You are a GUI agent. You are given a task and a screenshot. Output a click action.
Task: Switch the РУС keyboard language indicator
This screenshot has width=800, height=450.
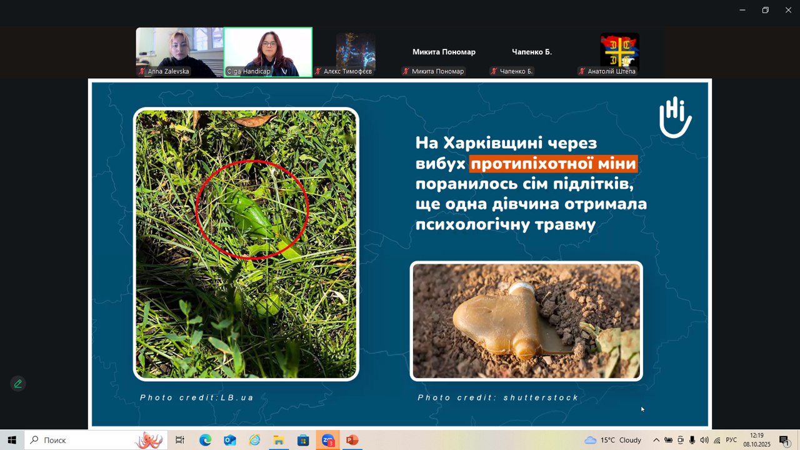pos(731,440)
